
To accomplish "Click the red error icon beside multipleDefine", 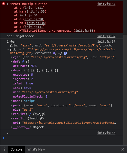I will [4, 4].
